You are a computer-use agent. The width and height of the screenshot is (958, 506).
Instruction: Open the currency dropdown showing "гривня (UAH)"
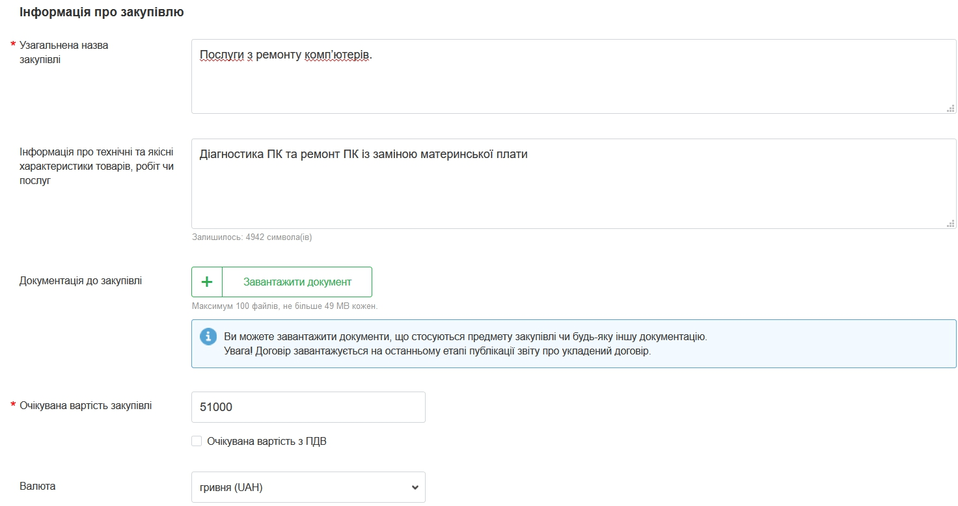pyautogui.click(x=308, y=487)
